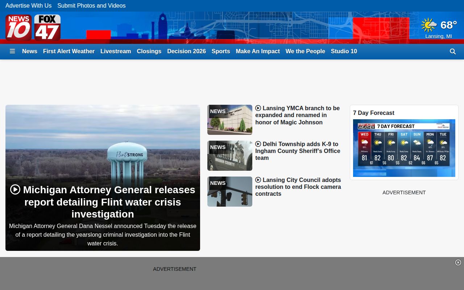
Task: Click play icon on Flint water crisis headline
Action: (15, 189)
